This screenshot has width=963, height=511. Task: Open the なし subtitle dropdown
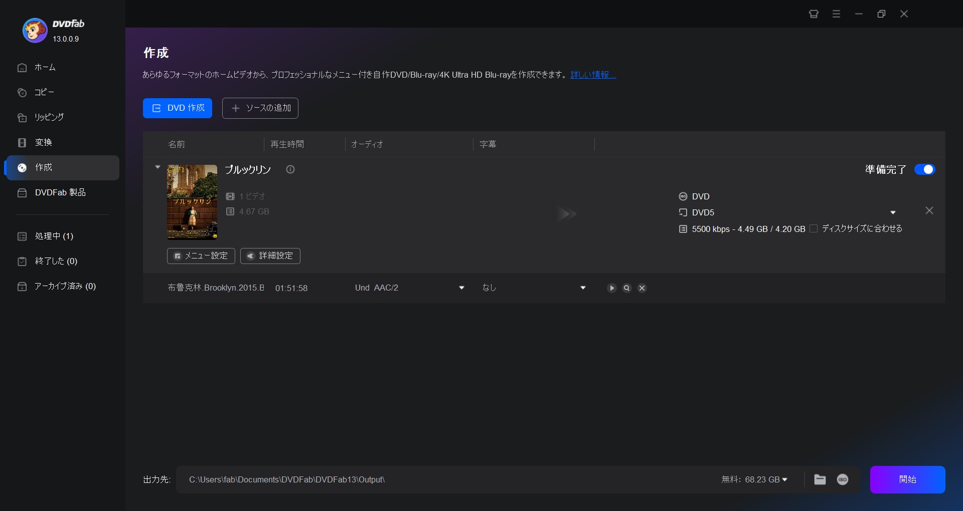click(583, 288)
